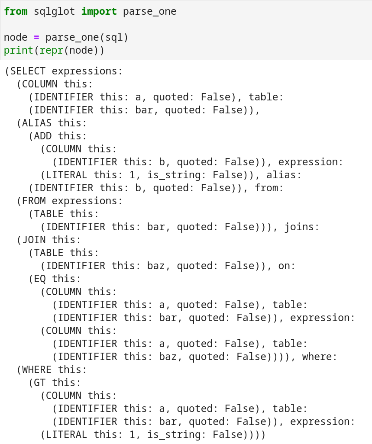Click the 'from' keyword in the code cell

point(16,12)
